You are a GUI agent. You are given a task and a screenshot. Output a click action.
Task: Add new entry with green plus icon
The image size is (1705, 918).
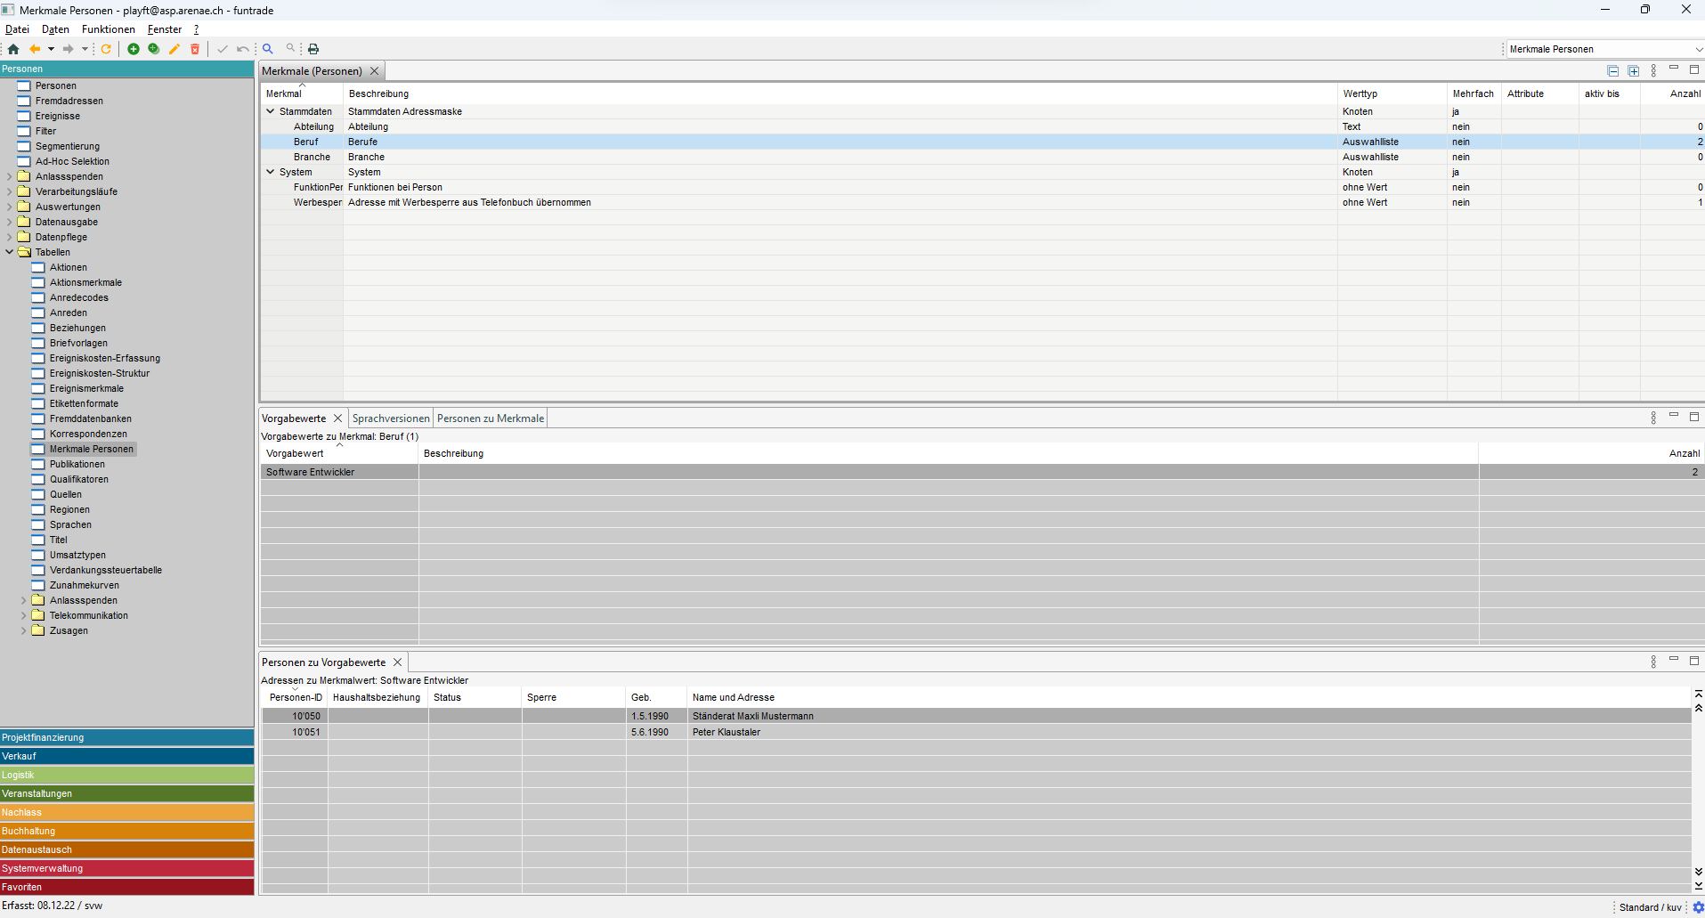pos(134,49)
